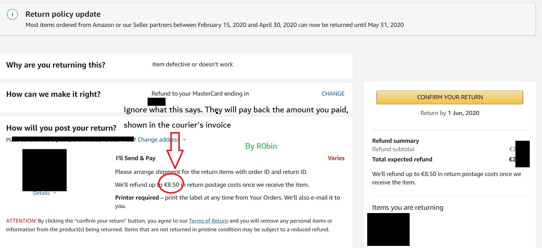542x248 pixels.
Task: Expand the chevron next to Change address
Action: coord(184,140)
